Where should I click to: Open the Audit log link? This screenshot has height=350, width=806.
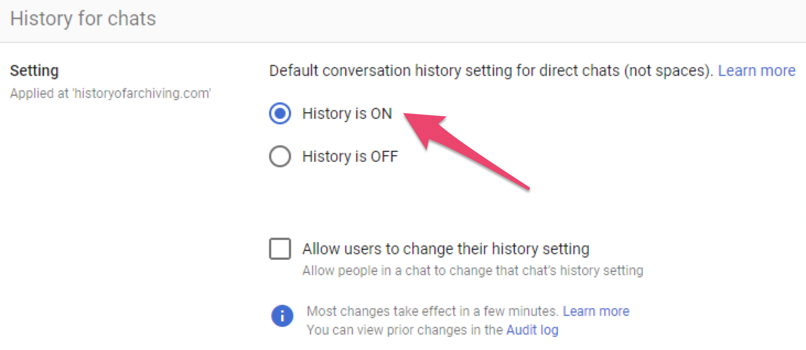(x=532, y=330)
